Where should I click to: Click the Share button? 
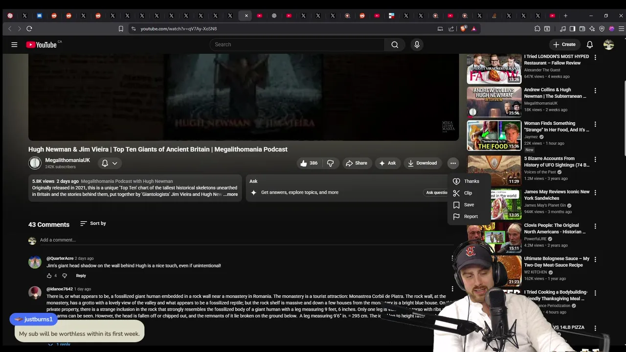(357, 163)
